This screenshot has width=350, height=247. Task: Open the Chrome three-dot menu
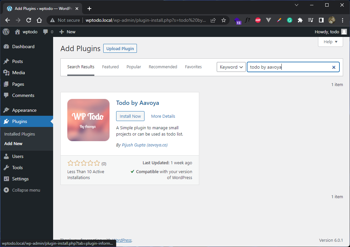tap(343, 20)
